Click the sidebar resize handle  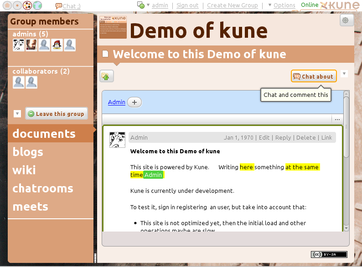pyautogui.click(x=95, y=258)
